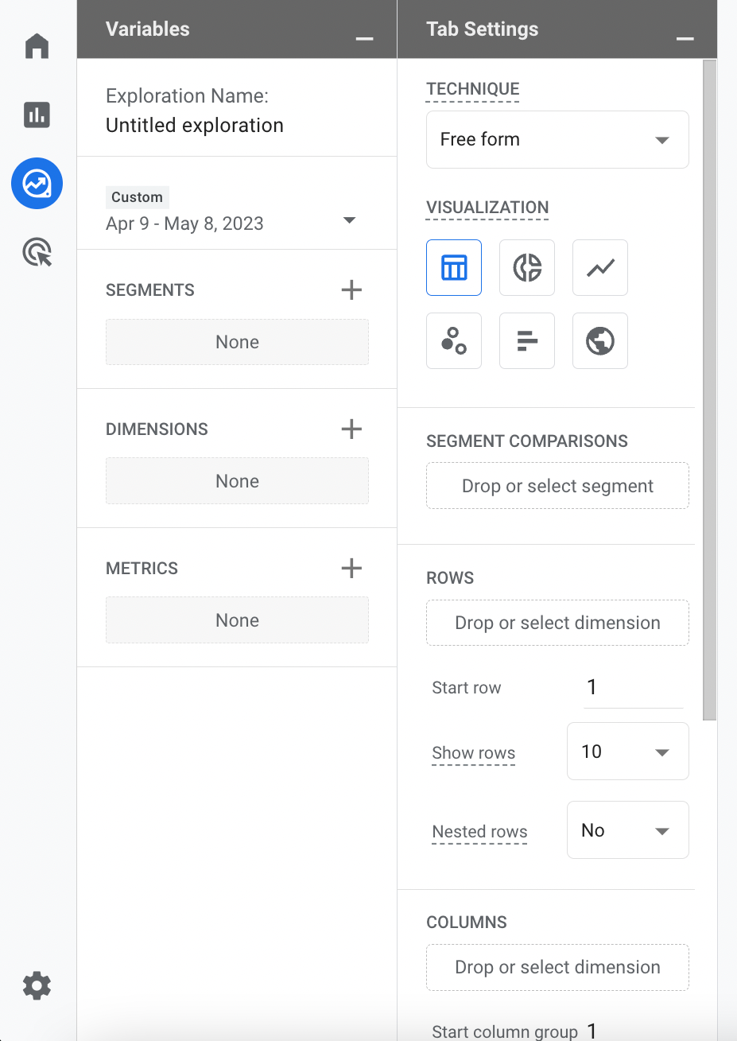Select the table visualization
The width and height of the screenshot is (737, 1041).
454,267
